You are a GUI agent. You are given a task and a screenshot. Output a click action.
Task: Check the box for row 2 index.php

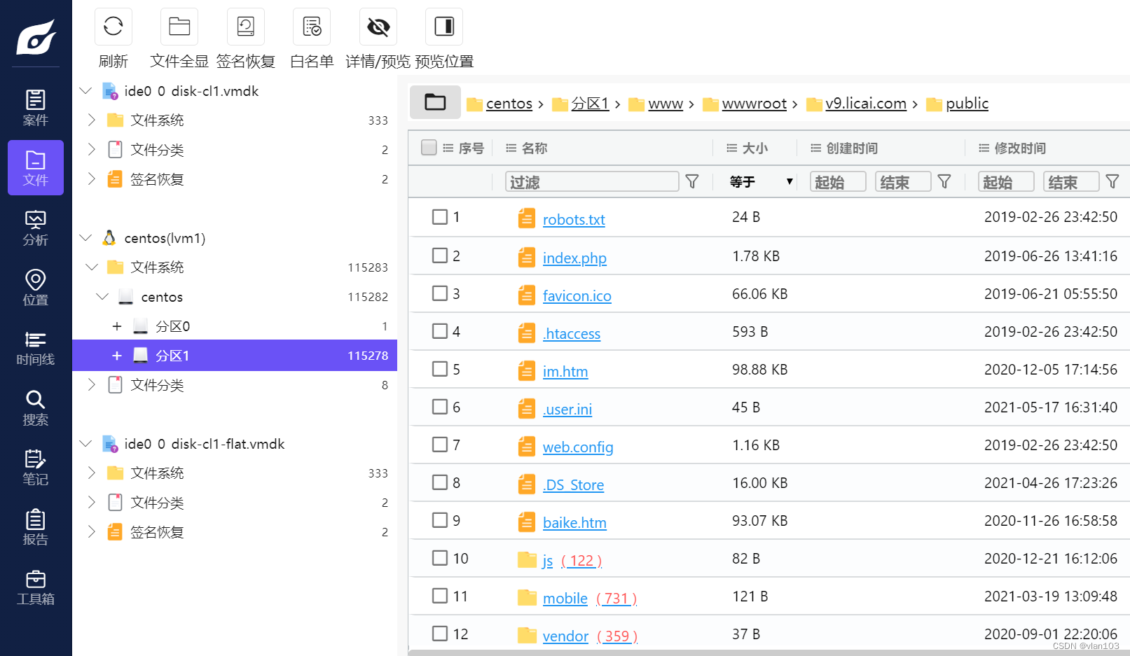(x=440, y=256)
